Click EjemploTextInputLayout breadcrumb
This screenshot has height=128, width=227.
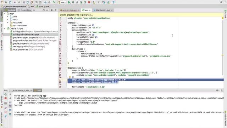(14, 6)
